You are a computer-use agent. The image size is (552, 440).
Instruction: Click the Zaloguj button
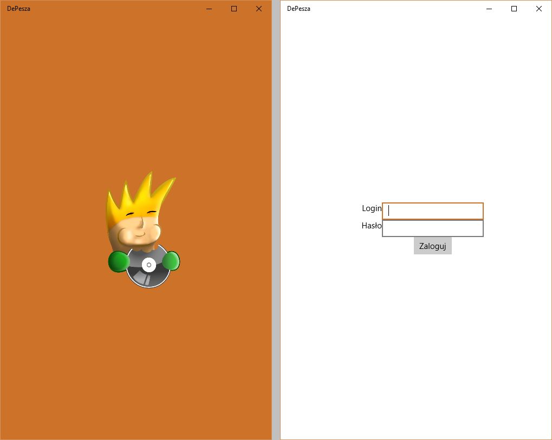click(x=433, y=246)
